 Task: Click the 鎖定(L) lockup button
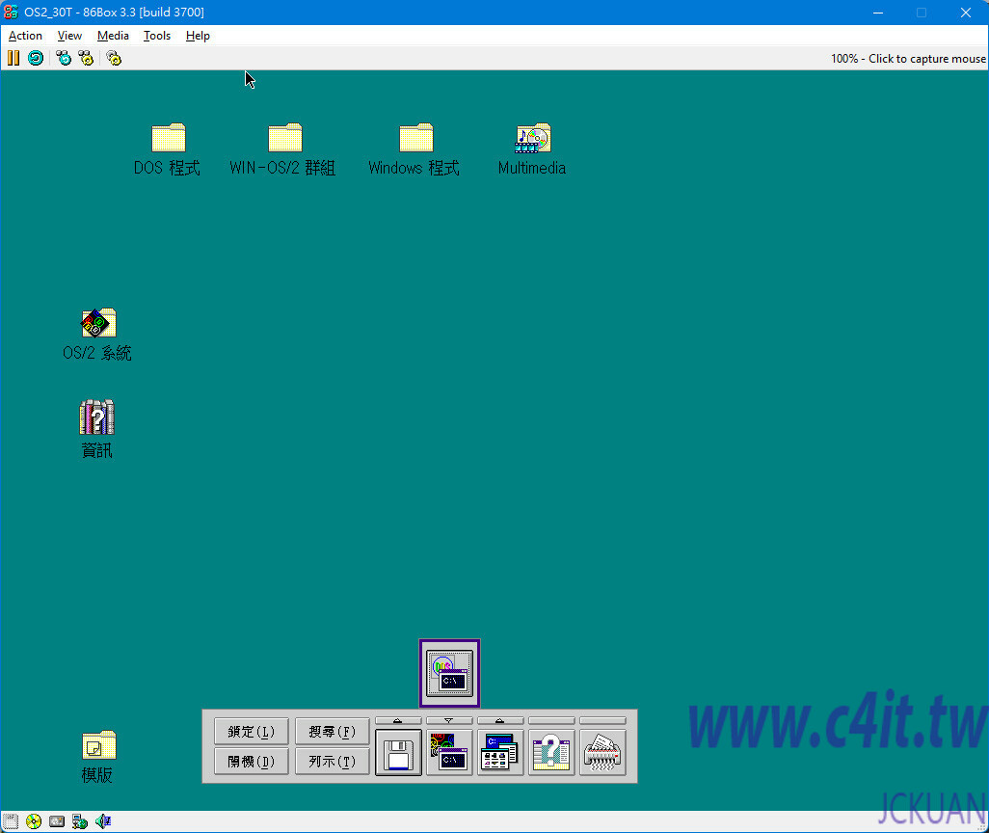[251, 732]
